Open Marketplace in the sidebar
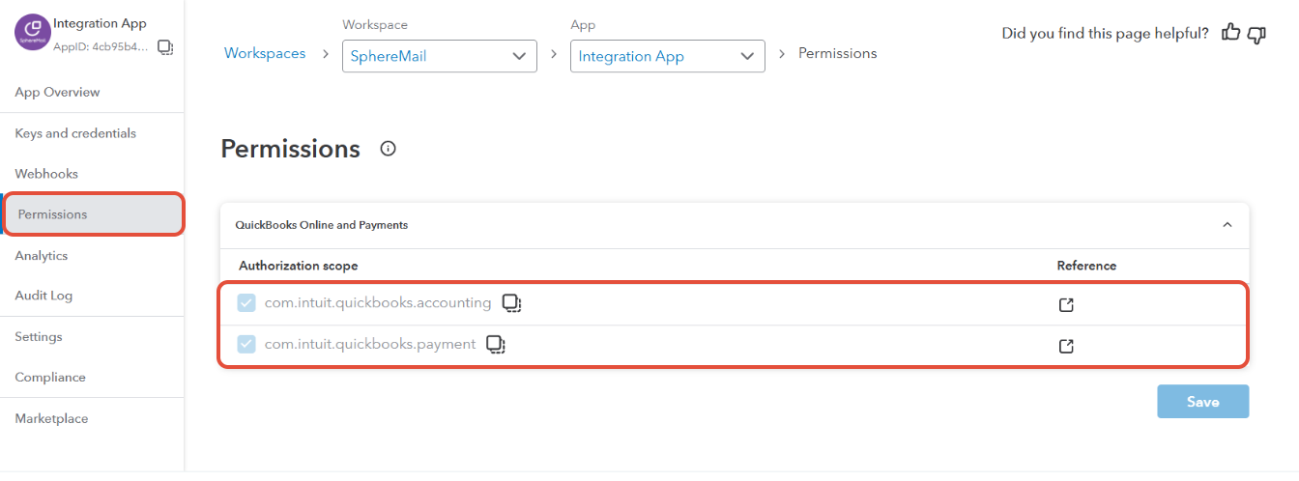Image resolution: width=1299 pixels, height=481 pixels. 51,419
